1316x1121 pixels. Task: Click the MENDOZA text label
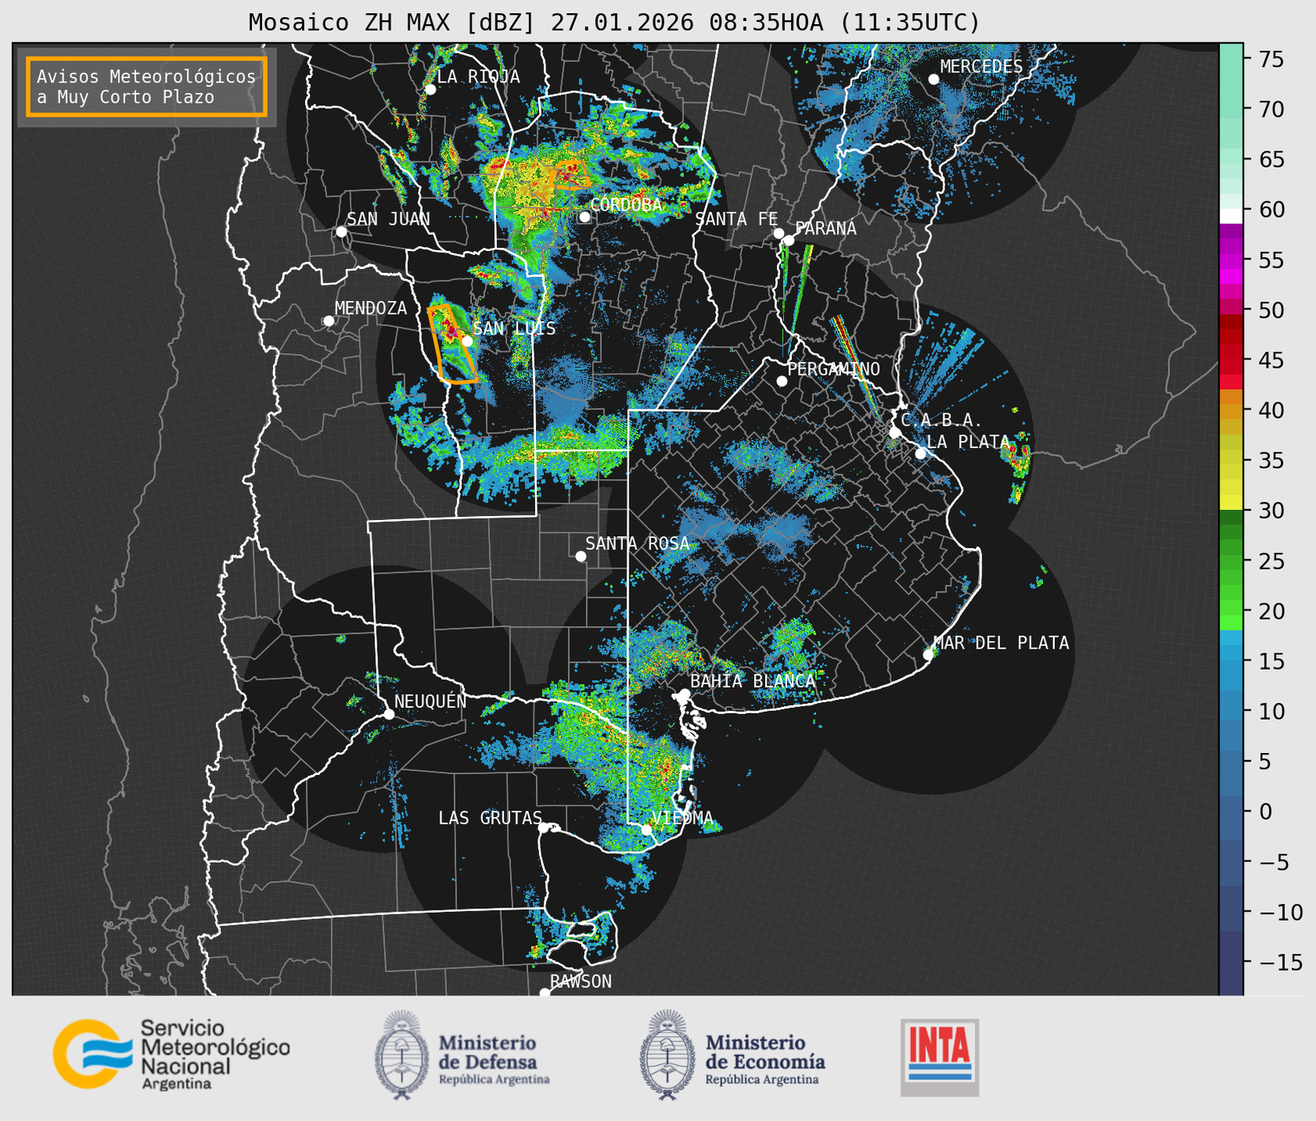point(371,308)
